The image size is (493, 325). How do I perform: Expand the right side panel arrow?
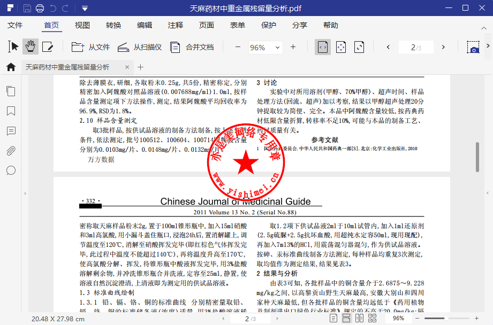(488, 193)
